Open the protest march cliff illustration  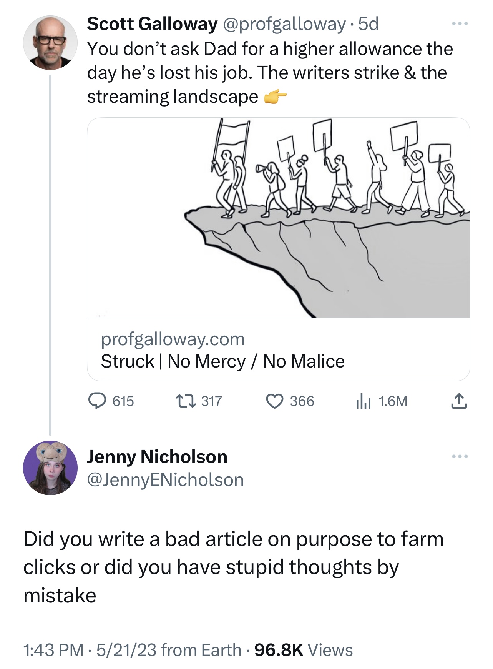tap(279, 218)
